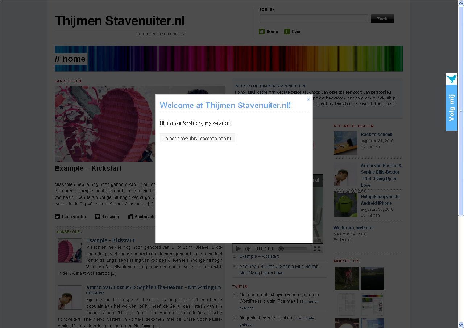The width and height of the screenshot is (464, 328).
Task: Click the Mobypicture photo of person on grass
Action: [x=347, y=278]
